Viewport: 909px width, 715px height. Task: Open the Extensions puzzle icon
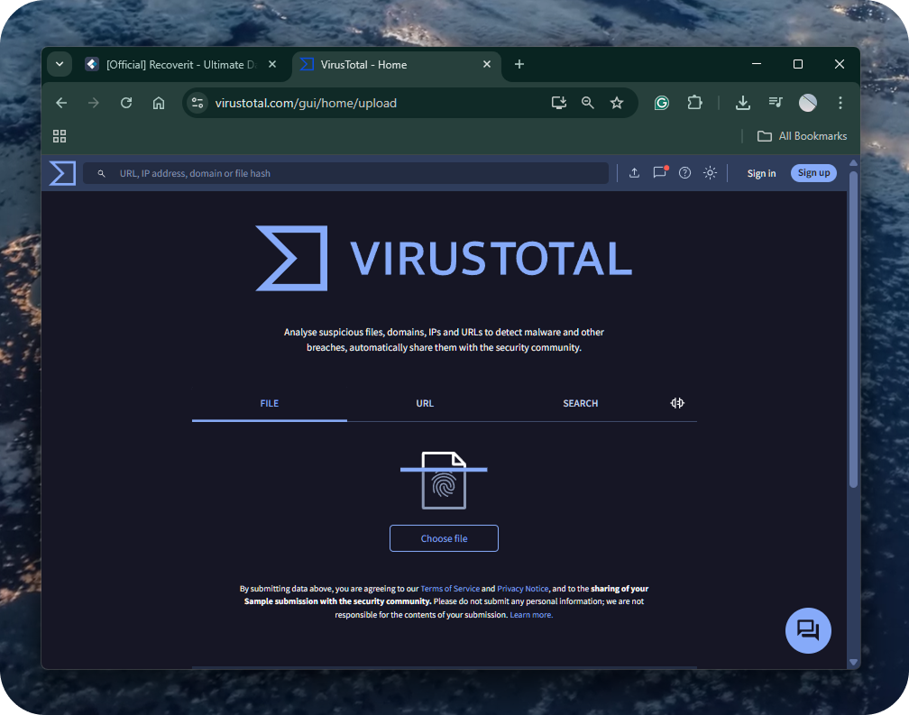coord(694,103)
